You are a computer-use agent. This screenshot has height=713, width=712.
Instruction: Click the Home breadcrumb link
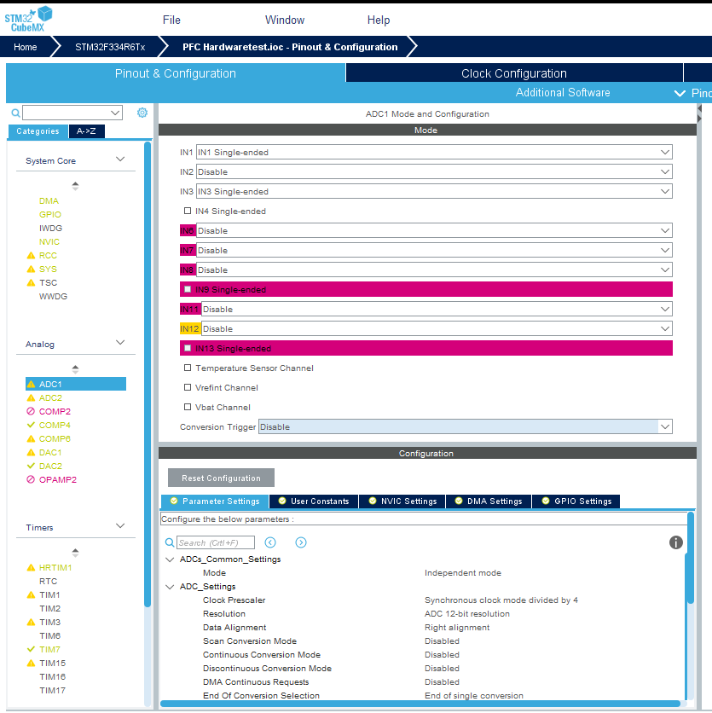(x=26, y=47)
